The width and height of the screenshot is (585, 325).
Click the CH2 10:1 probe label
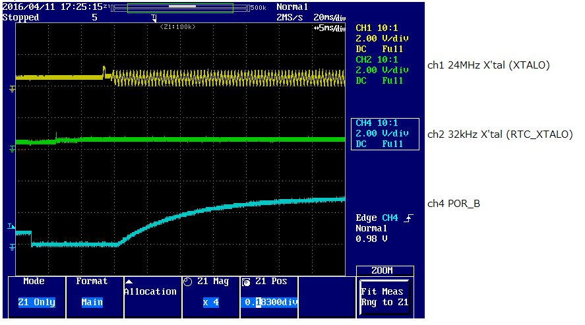(x=377, y=59)
